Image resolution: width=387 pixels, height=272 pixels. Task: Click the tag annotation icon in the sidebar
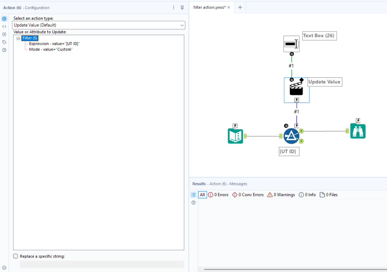click(4, 42)
